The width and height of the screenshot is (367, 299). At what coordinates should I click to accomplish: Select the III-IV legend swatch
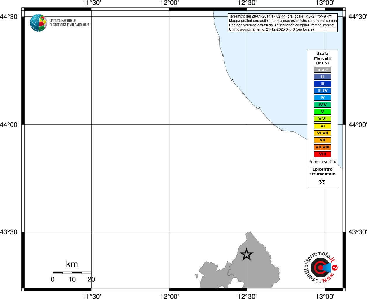pyautogui.click(x=323, y=91)
